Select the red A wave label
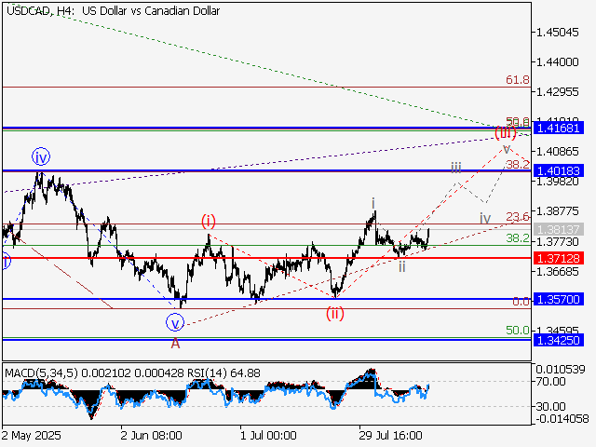The height and width of the screenshot is (447, 596). coord(175,343)
